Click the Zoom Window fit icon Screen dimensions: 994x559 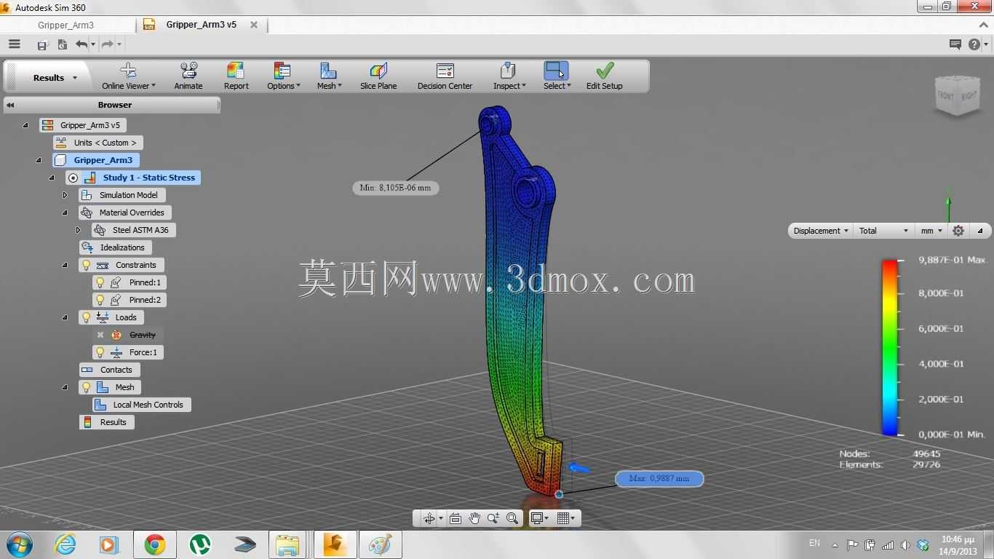pos(512,518)
